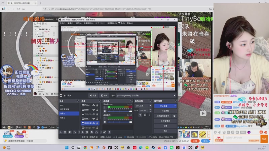Viewport: 269px width, 151px height.
Task: Open 场景集合(S) menu in OBS
Action: click(112, 23)
